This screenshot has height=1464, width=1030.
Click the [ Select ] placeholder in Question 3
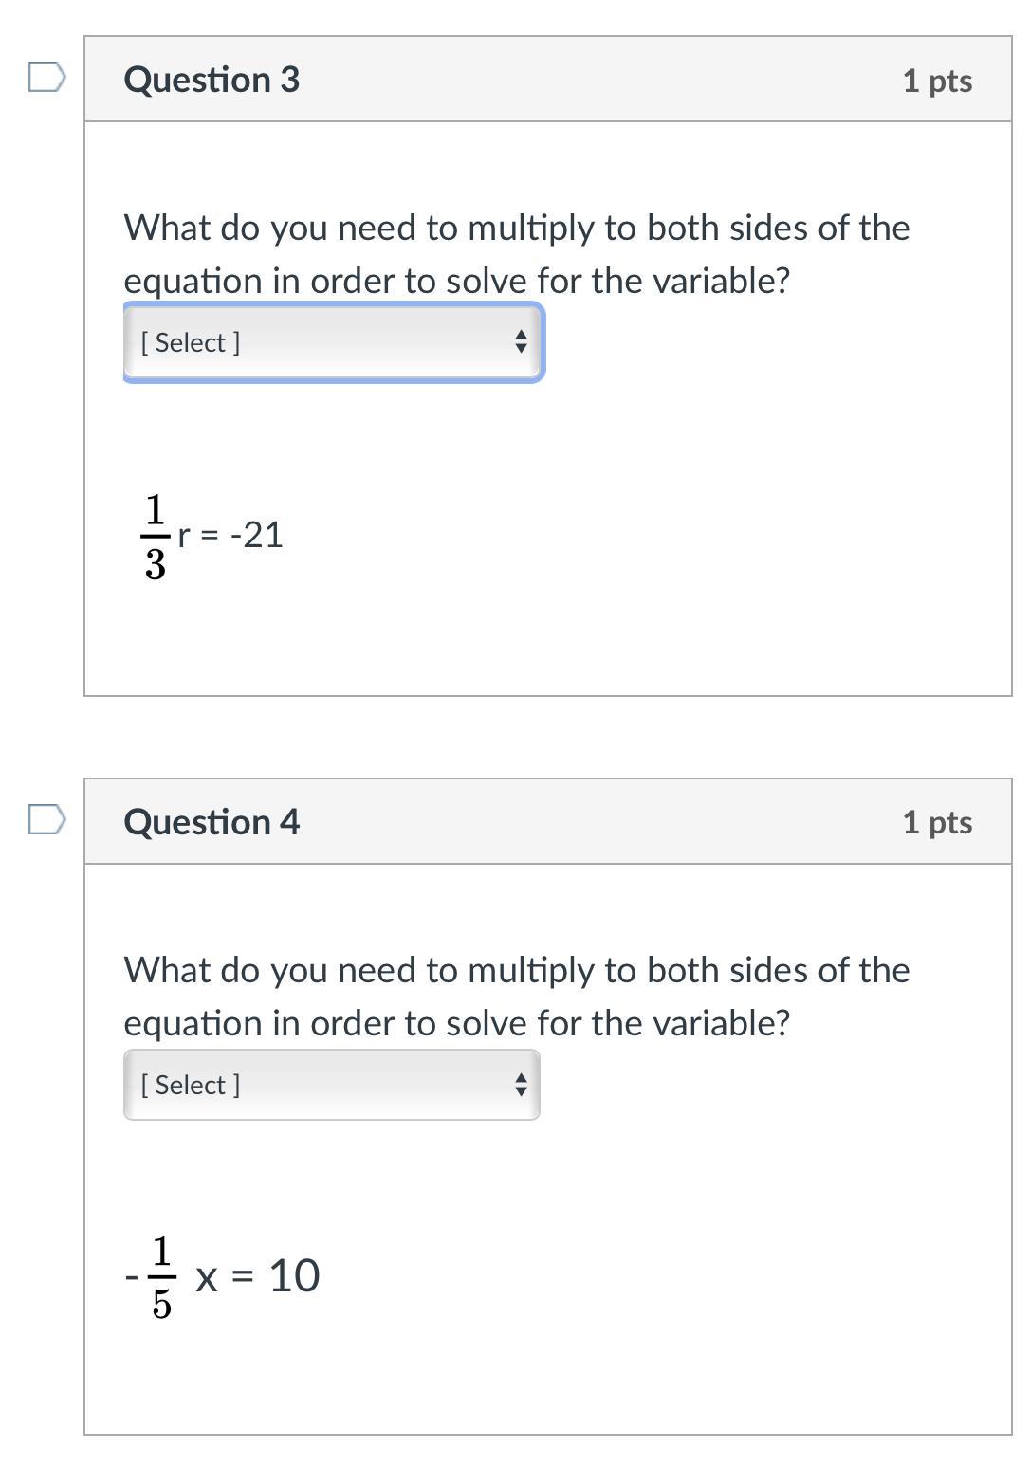click(x=191, y=342)
